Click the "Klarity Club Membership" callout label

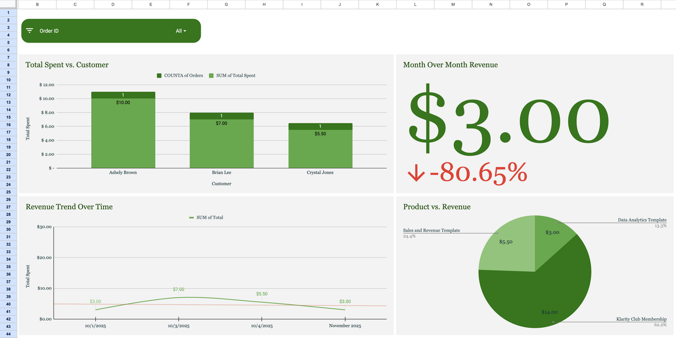(x=641, y=319)
